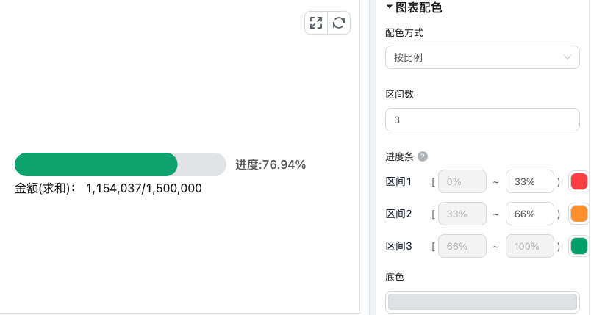Click the disabled 区间1 0% start field

click(x=462, y=181)
